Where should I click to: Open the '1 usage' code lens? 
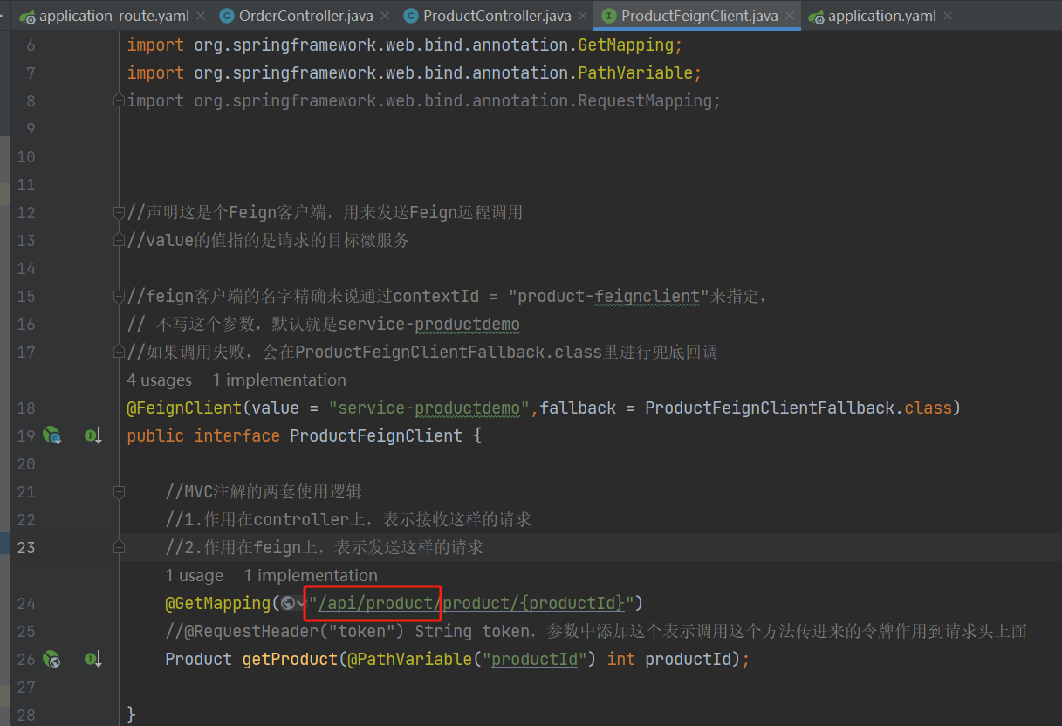coord(195,576)
